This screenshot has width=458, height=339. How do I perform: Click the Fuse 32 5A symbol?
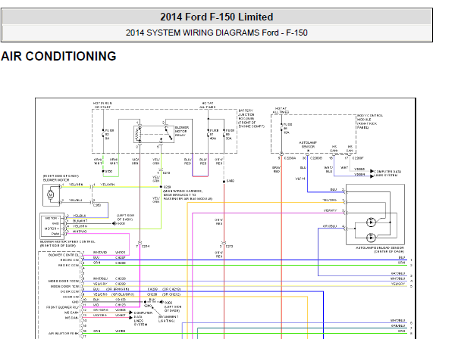(103, 134)
